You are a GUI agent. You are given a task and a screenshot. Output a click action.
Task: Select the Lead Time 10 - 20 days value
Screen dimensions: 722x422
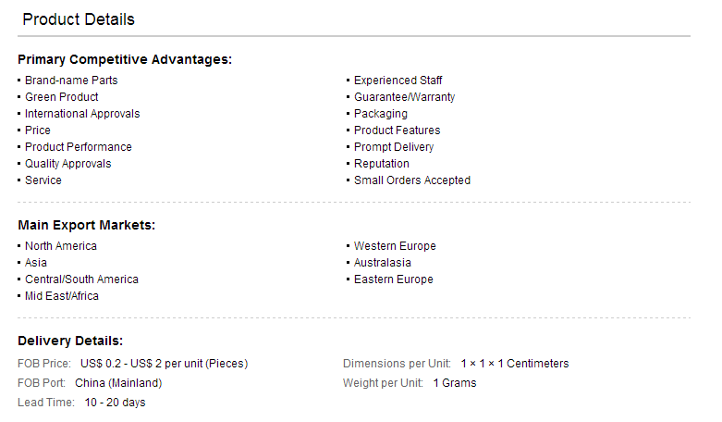(x=115, y=403)
